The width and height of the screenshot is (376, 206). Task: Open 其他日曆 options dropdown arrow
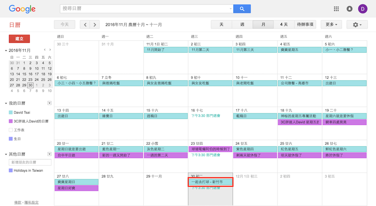[49, 154]
